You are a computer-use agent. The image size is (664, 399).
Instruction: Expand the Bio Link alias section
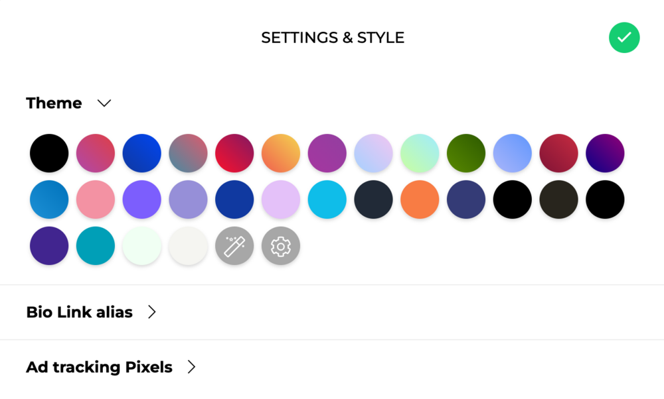click(152, 312)
